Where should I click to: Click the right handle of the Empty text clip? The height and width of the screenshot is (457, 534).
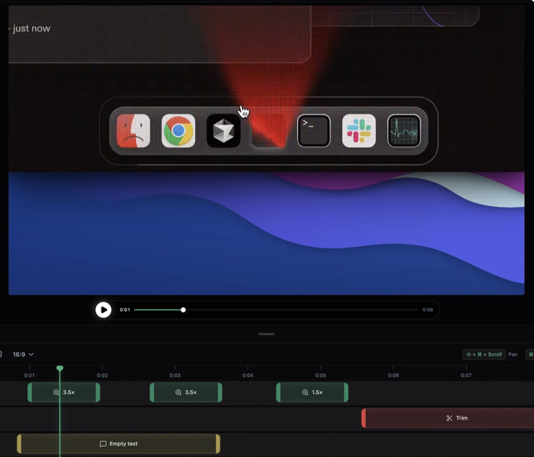tap(218, 444)
